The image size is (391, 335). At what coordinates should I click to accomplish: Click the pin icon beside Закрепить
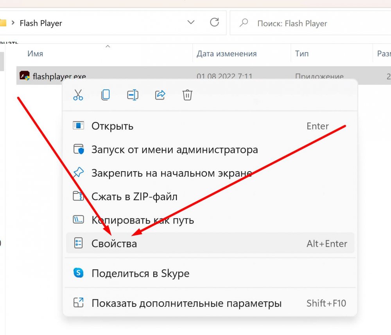(x=79, y=172)
